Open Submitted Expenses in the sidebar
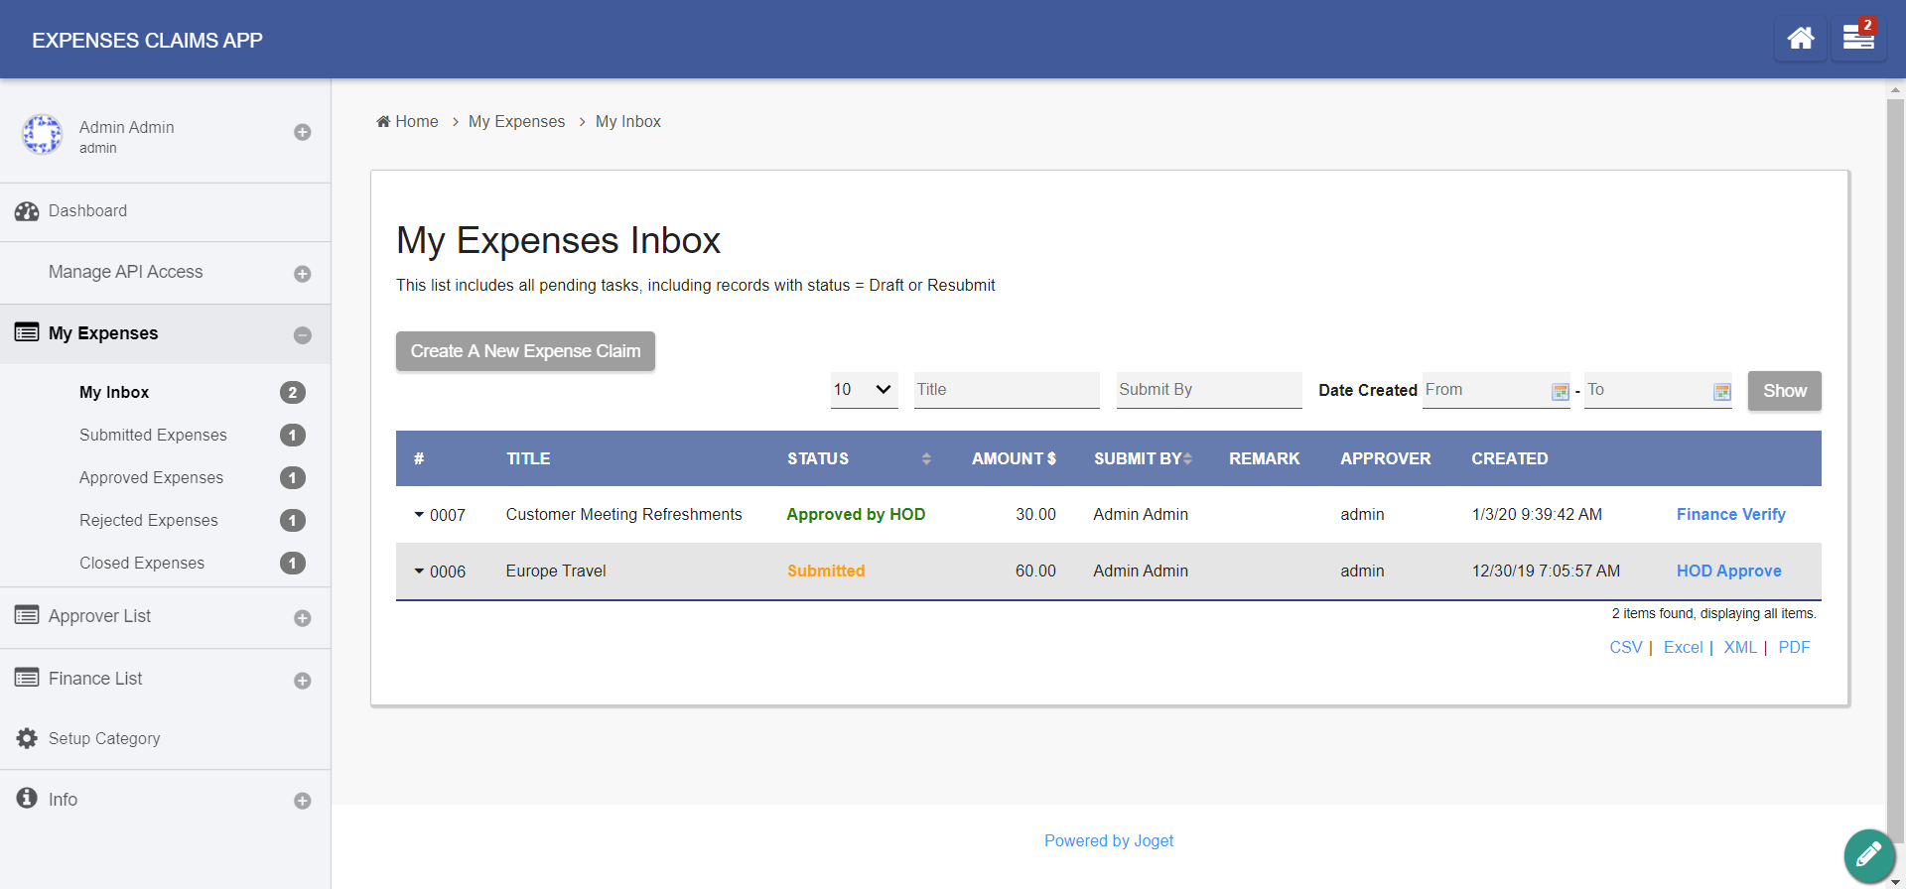1906x889 pixels. tap(153, 435)
